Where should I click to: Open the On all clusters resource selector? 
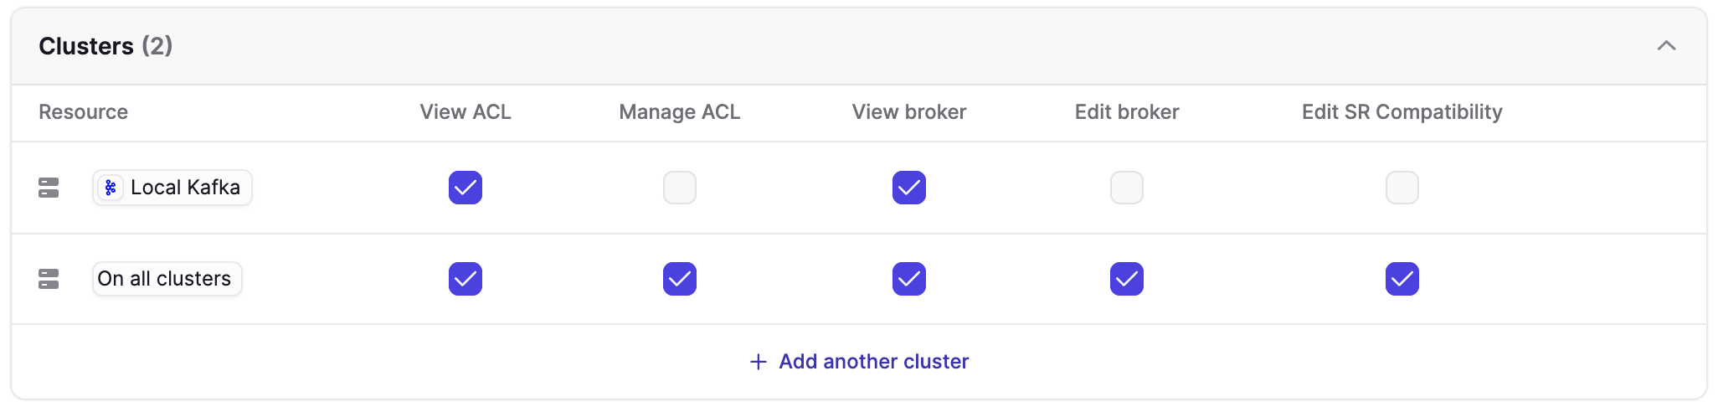167,279
